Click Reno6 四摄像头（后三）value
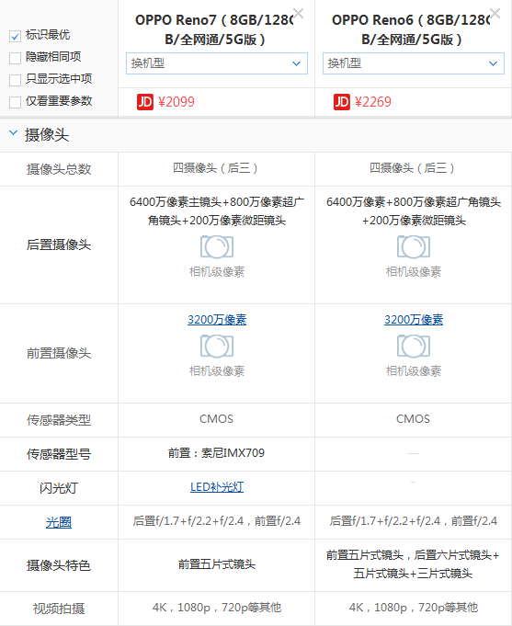 coord(412,167)
